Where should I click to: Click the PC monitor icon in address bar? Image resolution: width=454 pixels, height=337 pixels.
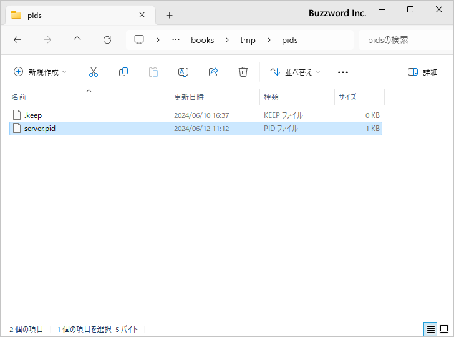[x=139, y=40]
